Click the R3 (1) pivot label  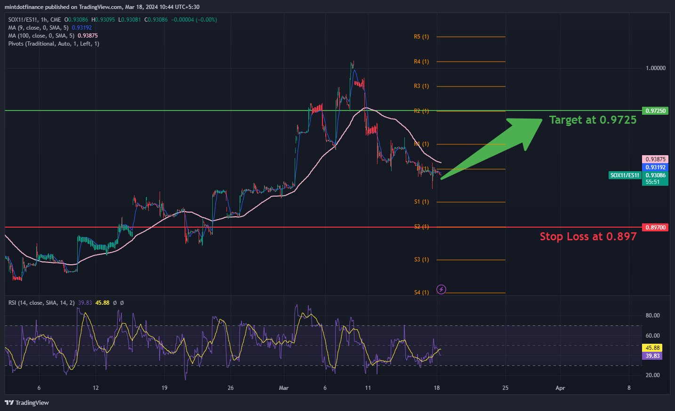click(x=421, y=86)
